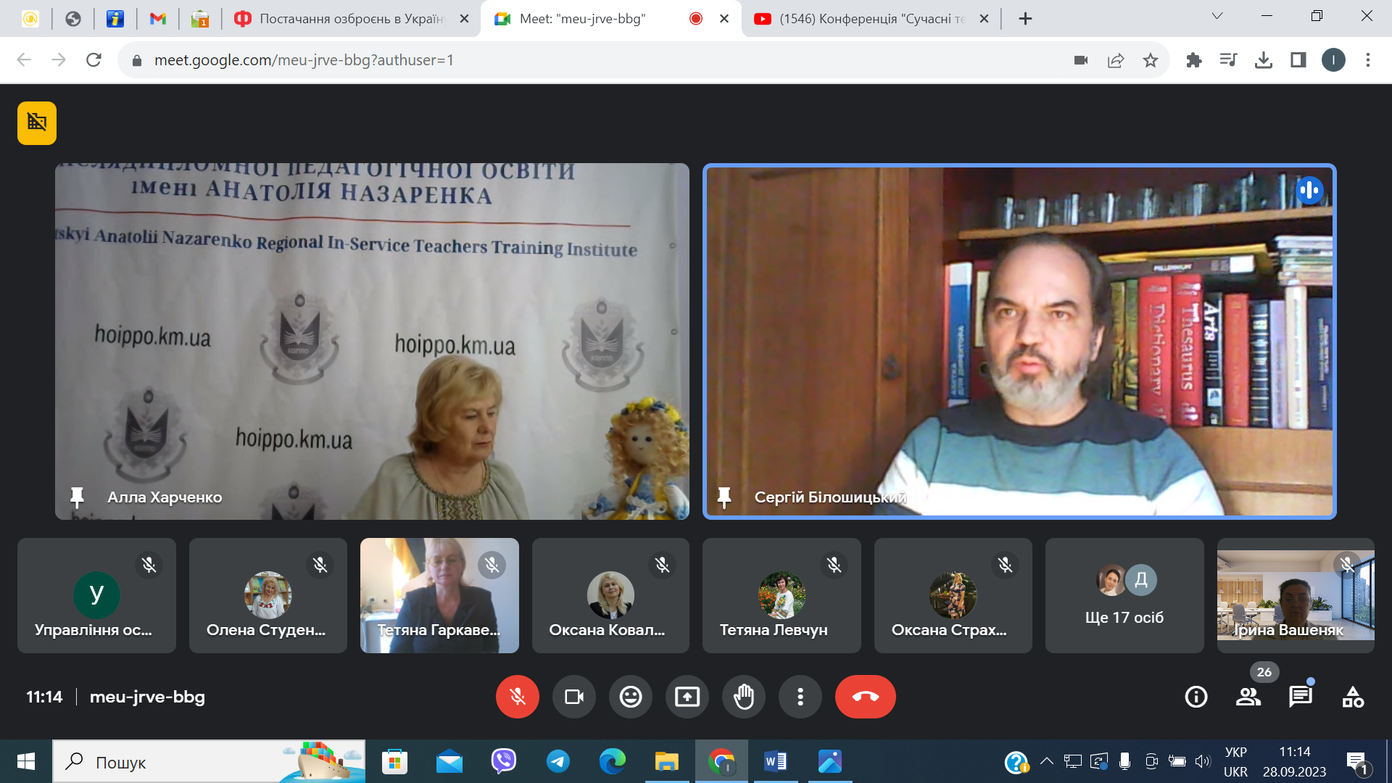The width and height of the screenshot is (1392, 783).
Task: Expand the Chrome tab search chevron
Action: [1217, 17]
